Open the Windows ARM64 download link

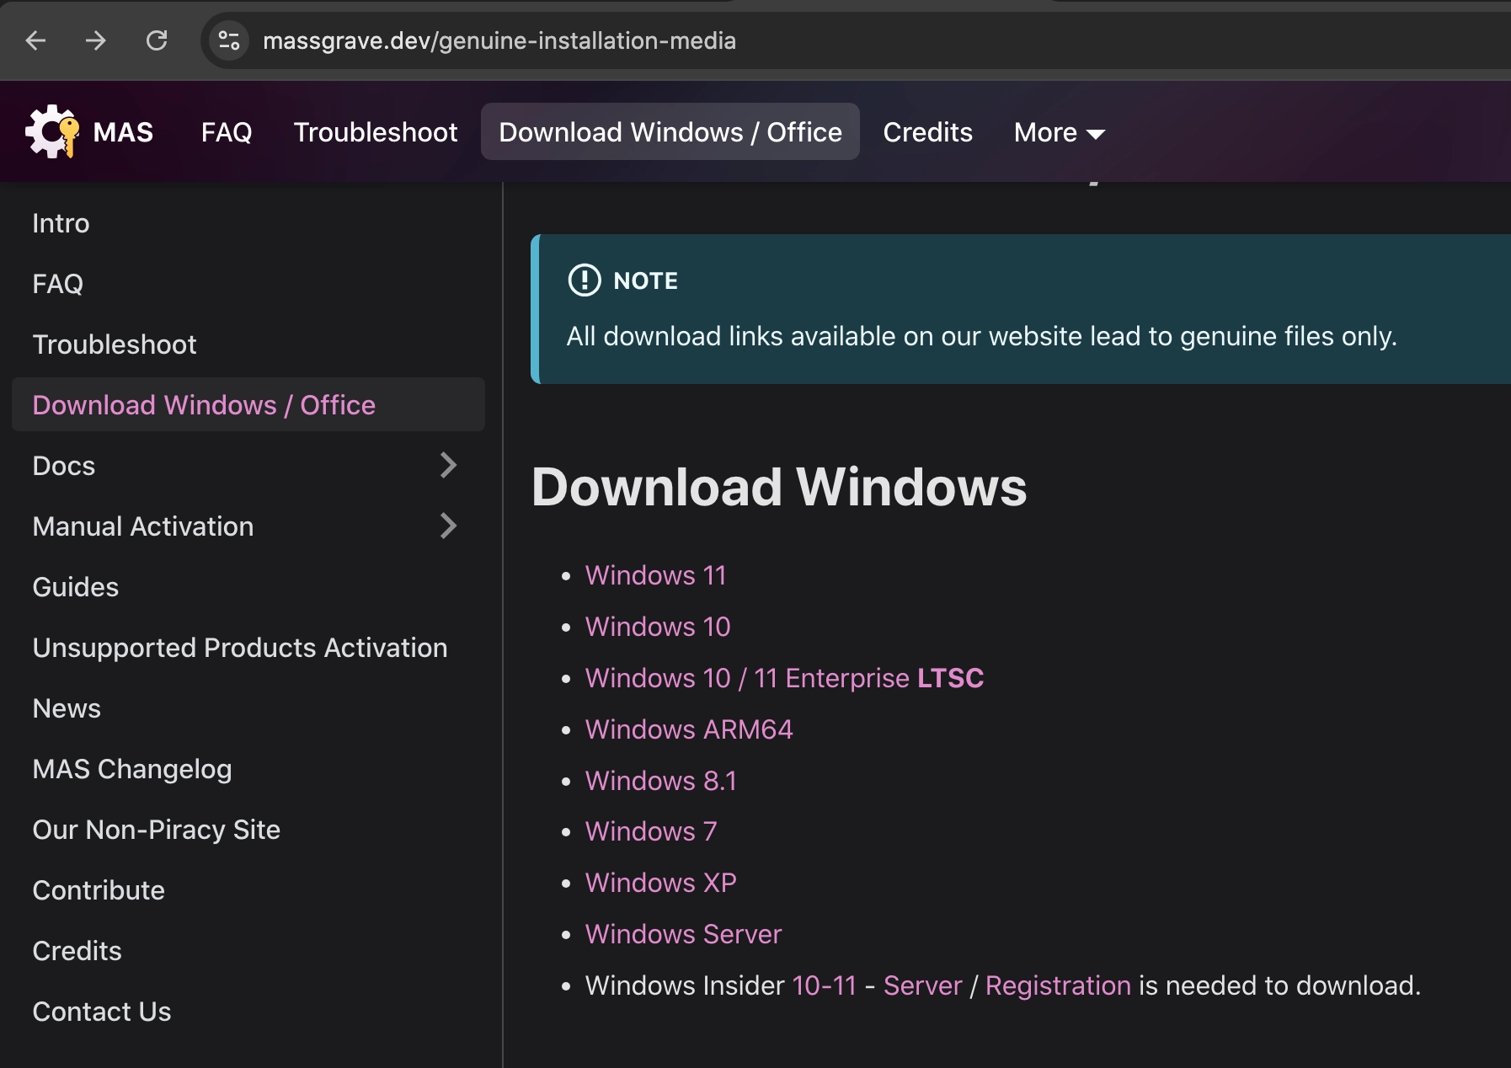pyautogui.click(x=689, y=729)
